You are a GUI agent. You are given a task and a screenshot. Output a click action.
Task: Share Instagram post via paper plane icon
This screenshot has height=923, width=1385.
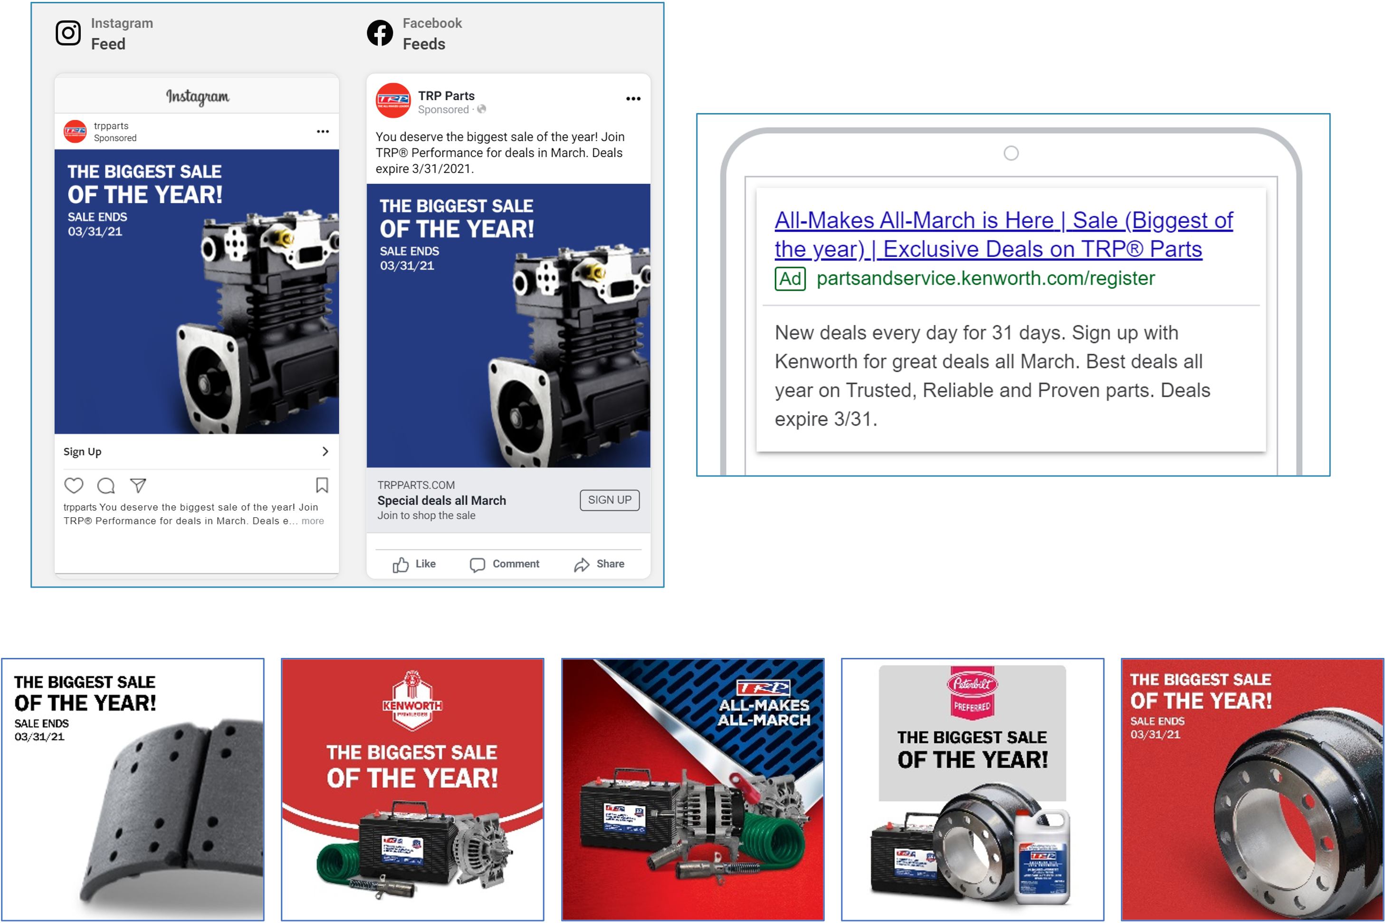[138, 485]
